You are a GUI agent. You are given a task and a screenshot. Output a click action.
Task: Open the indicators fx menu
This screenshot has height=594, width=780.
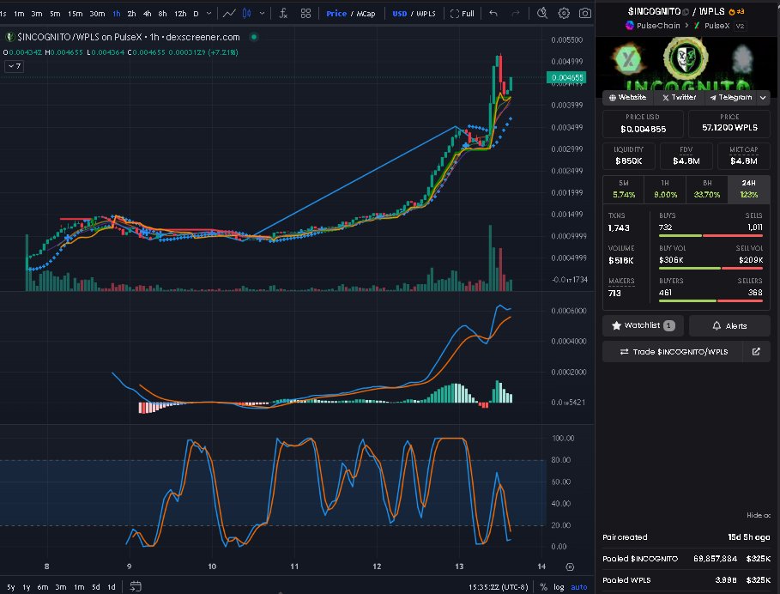[x=283, y=14]
